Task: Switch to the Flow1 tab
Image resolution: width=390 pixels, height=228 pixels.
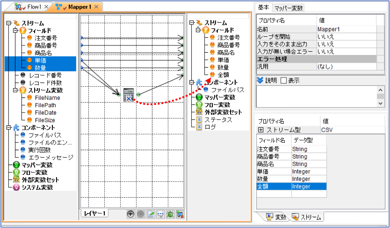Action: (x=34, y=7)
